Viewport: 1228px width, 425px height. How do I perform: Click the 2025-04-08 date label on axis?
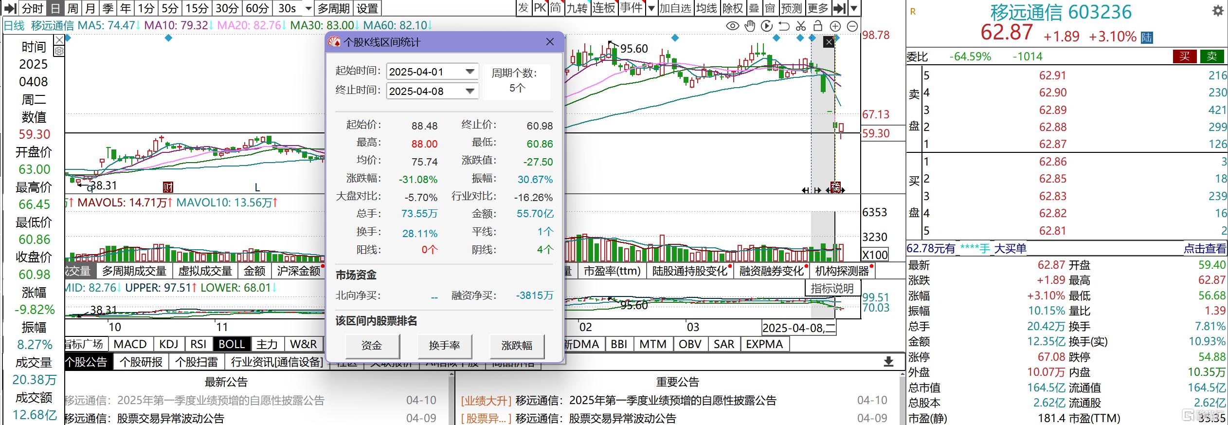799,328
